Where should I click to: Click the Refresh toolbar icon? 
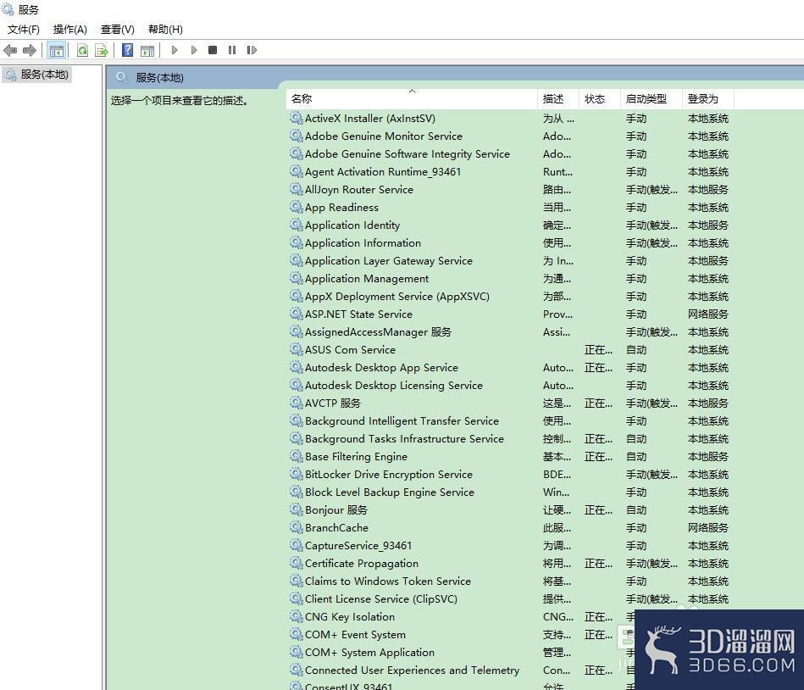(x=82, y=50)
